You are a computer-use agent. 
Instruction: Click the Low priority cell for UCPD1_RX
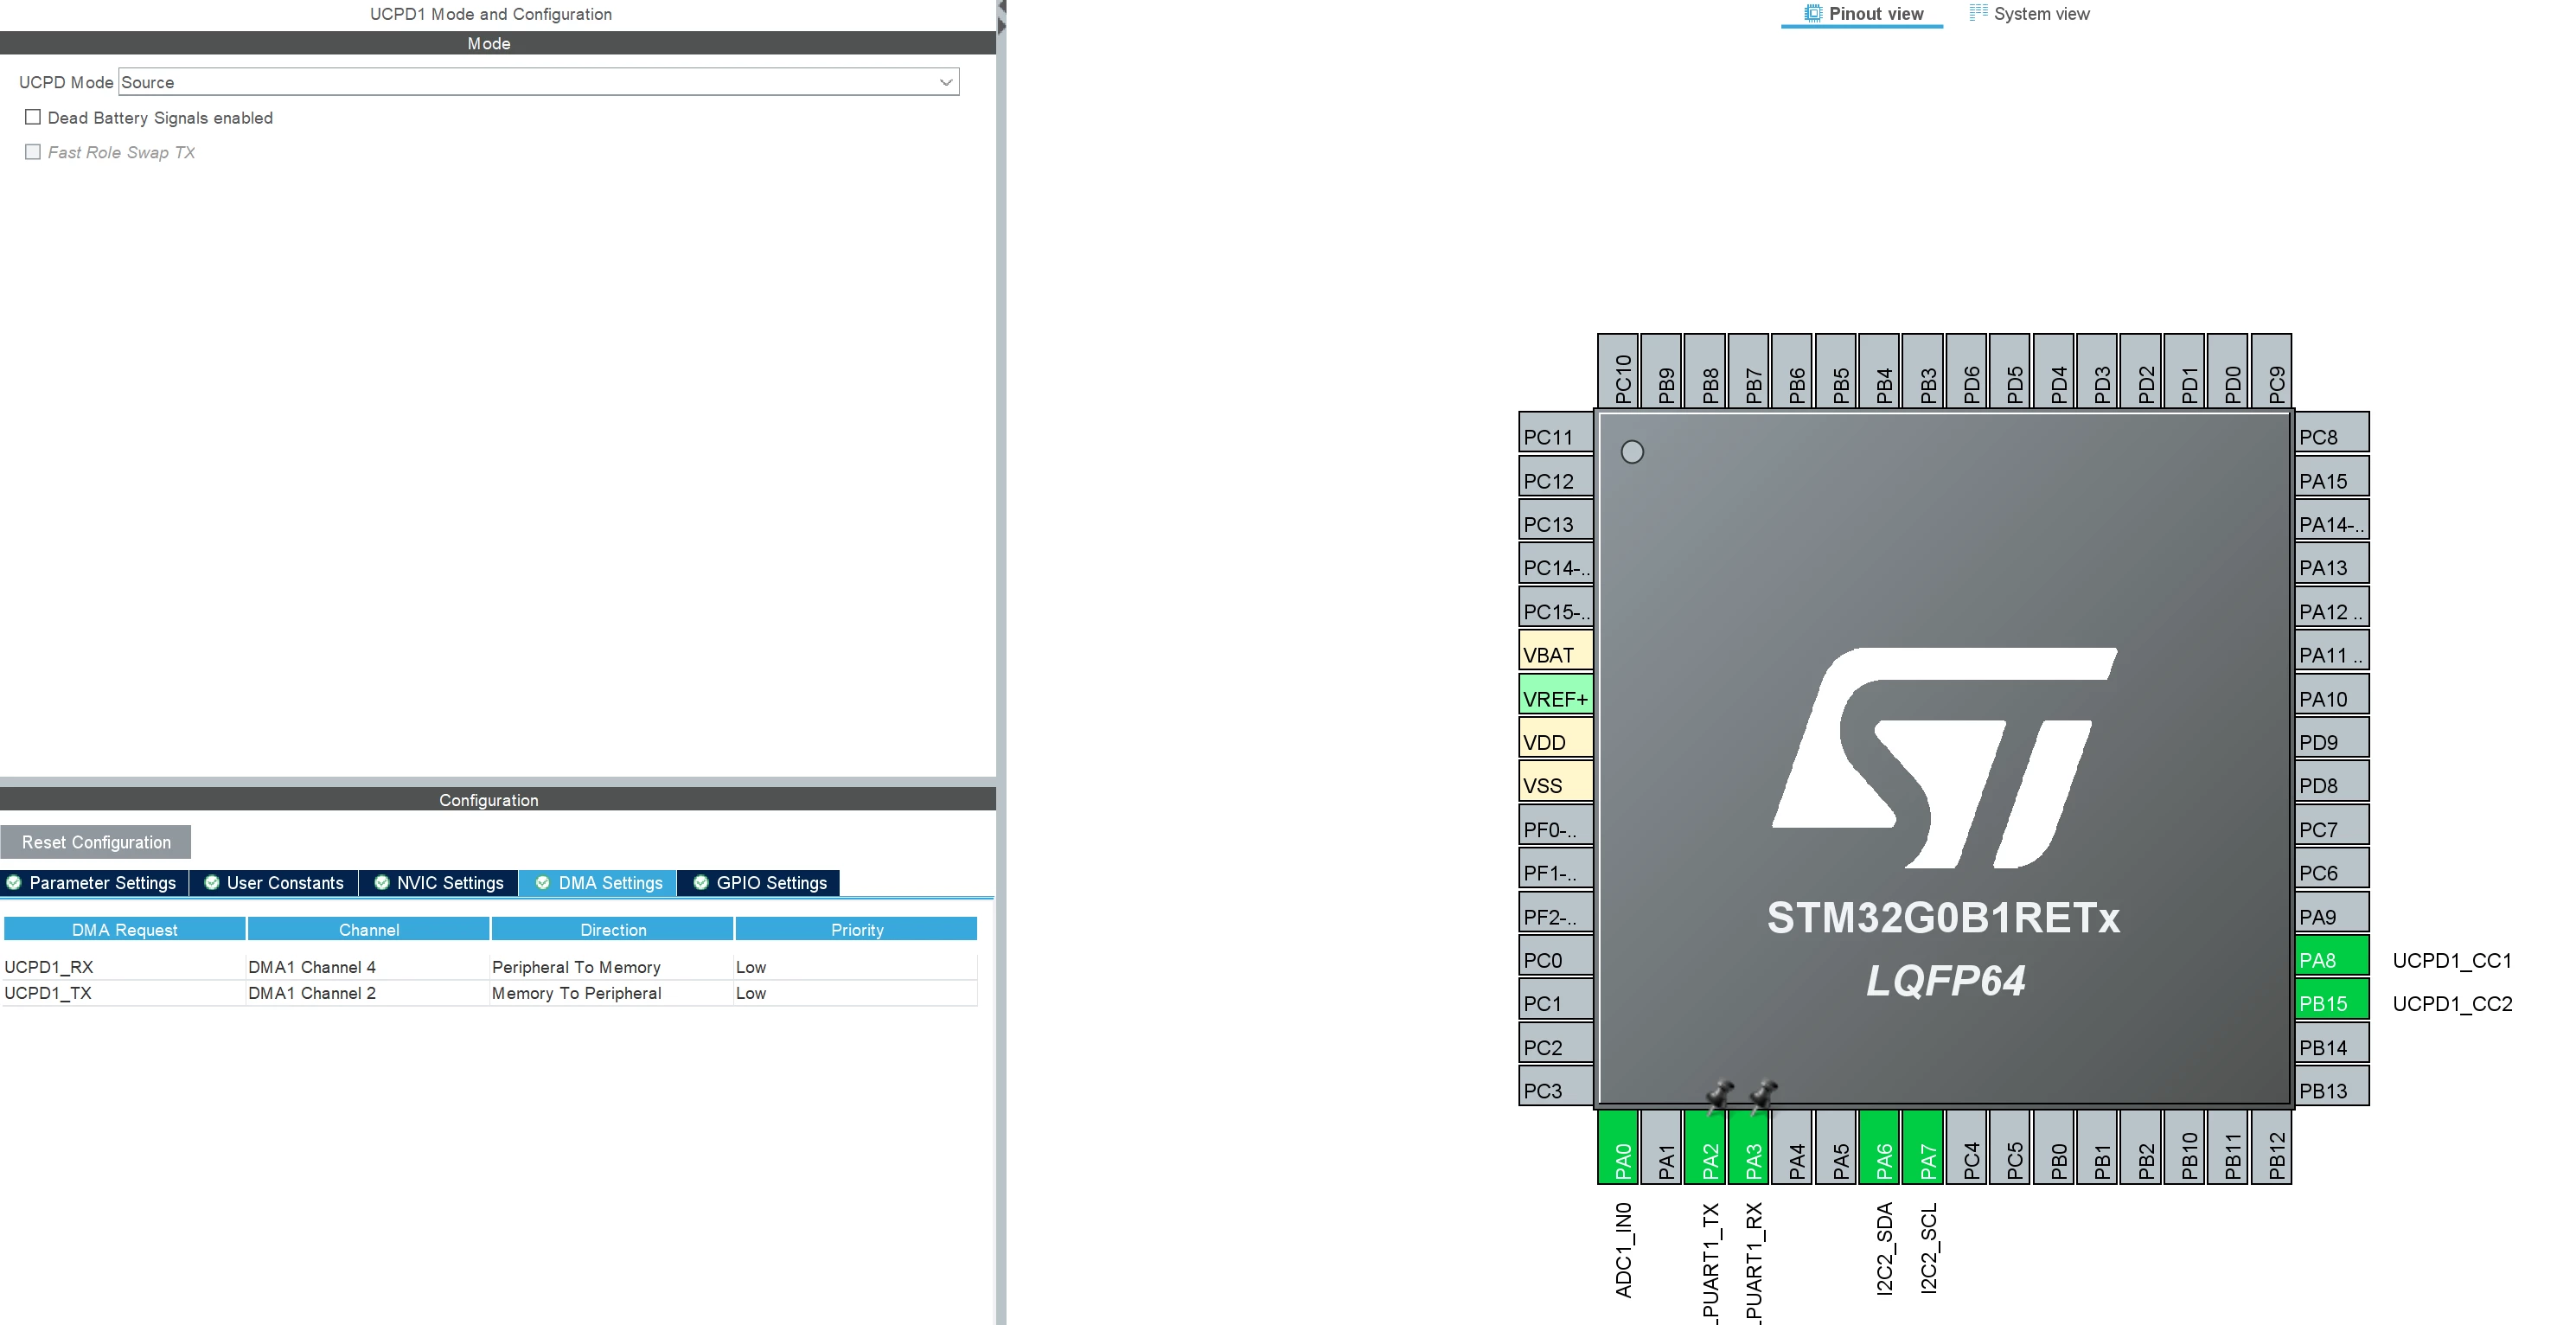pyautogui.click(x=856, y=967)
